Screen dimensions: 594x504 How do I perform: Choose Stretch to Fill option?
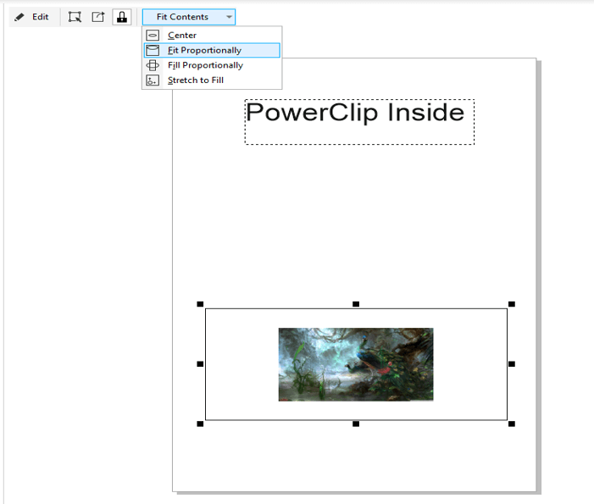[x=212, y=80]
